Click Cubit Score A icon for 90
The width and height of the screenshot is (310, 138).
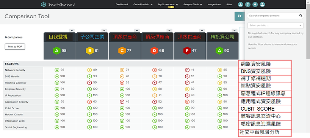coord(187,108)
